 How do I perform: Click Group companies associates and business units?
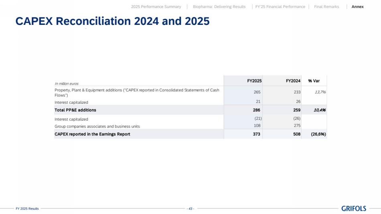coord(97,126)
